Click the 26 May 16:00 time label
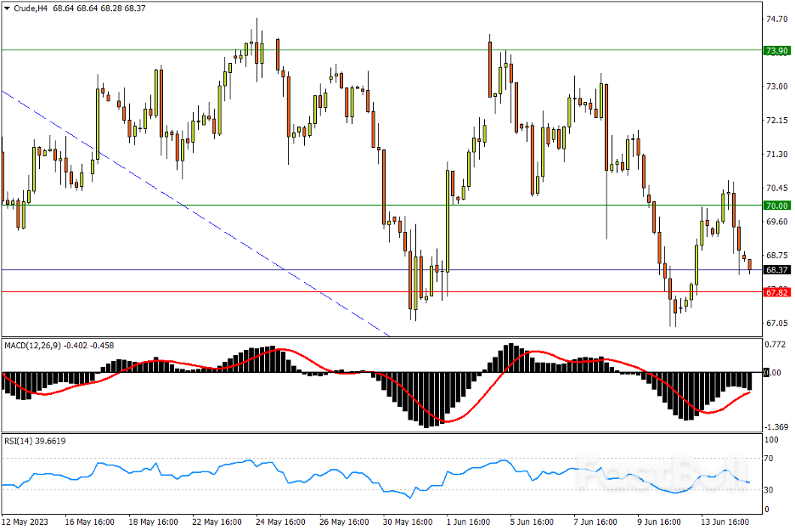The height and width of the screenshot is (530, 795). (x=344, y=522)
